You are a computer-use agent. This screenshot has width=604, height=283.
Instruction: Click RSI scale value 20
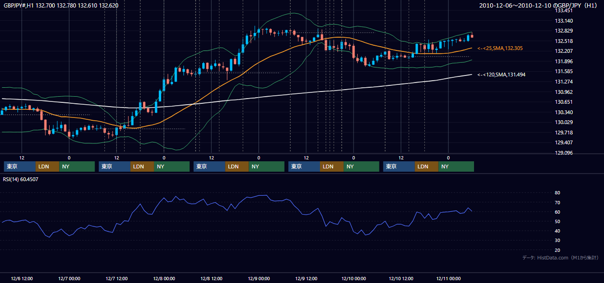pos(557,250)
